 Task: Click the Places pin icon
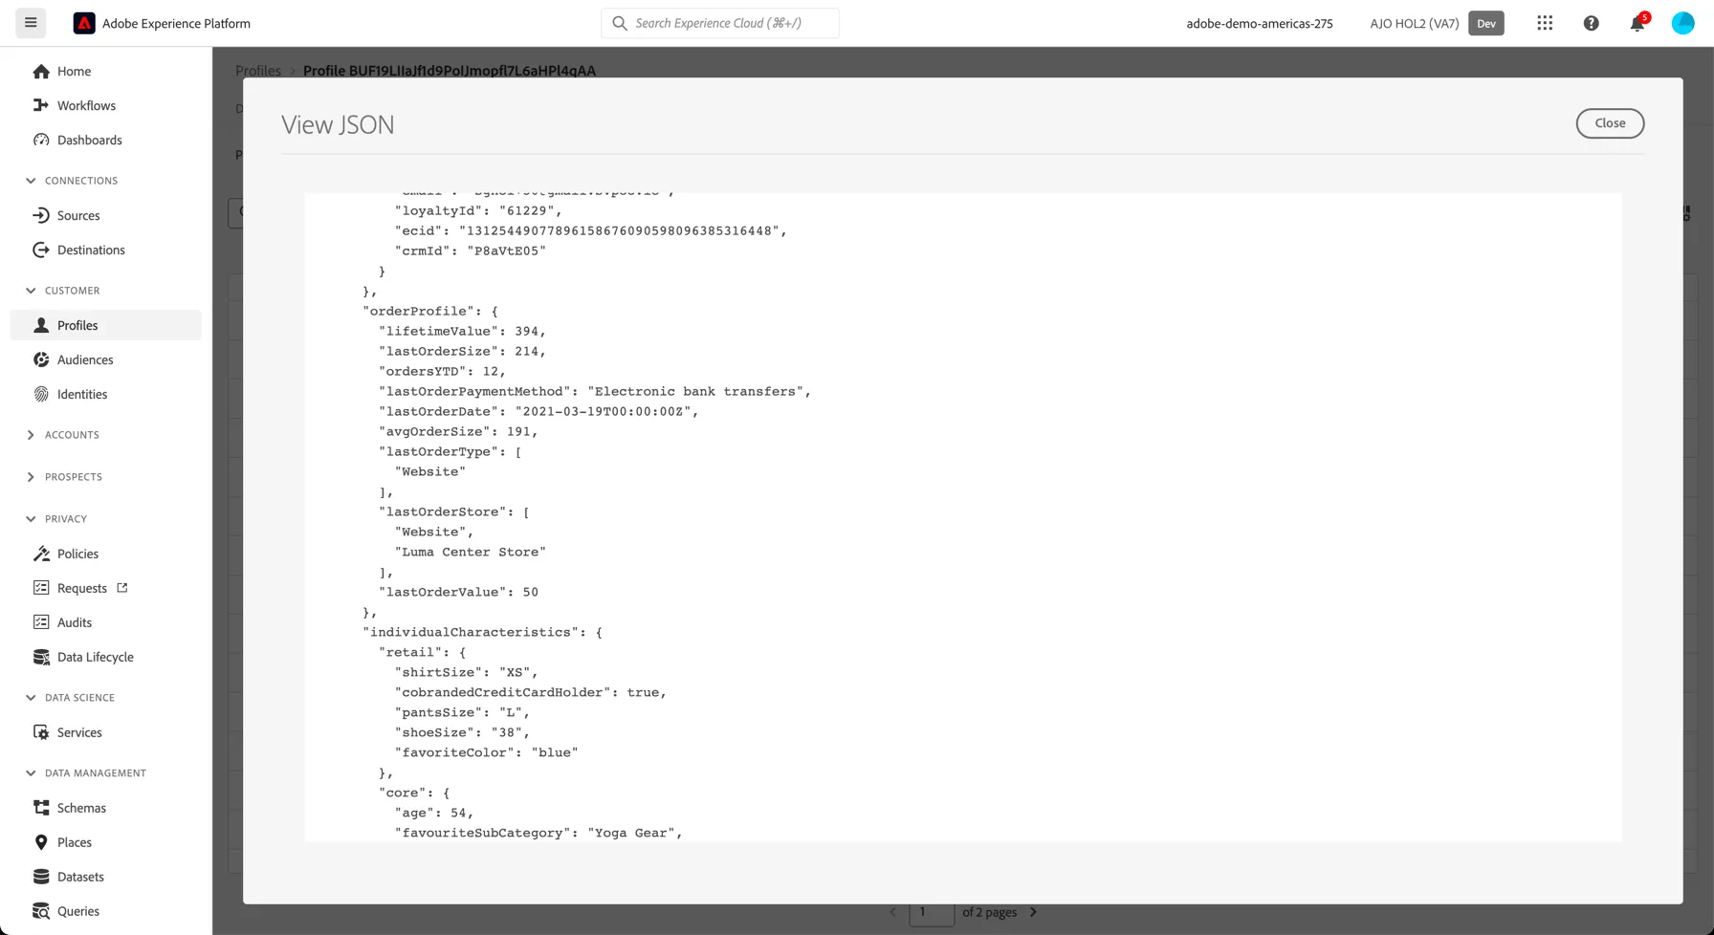point(41,842)
